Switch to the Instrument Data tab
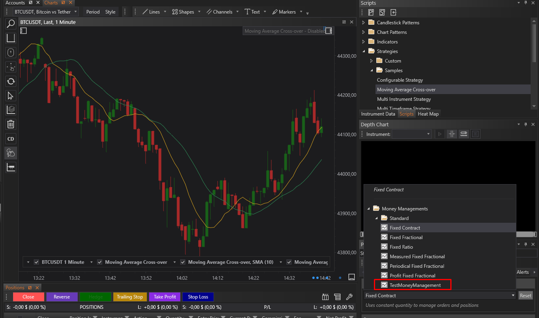The height and width of the screenshot is (318, 539). coord(378,114)
